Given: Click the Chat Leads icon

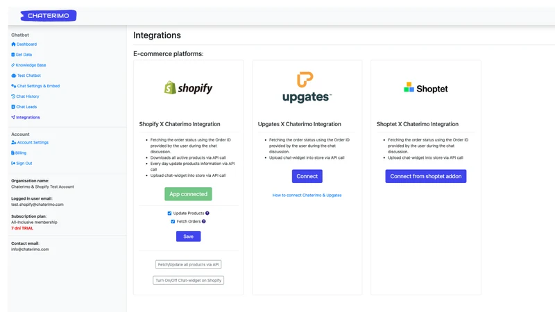Looking at the screenshot, I should click(x=13, y=107).
